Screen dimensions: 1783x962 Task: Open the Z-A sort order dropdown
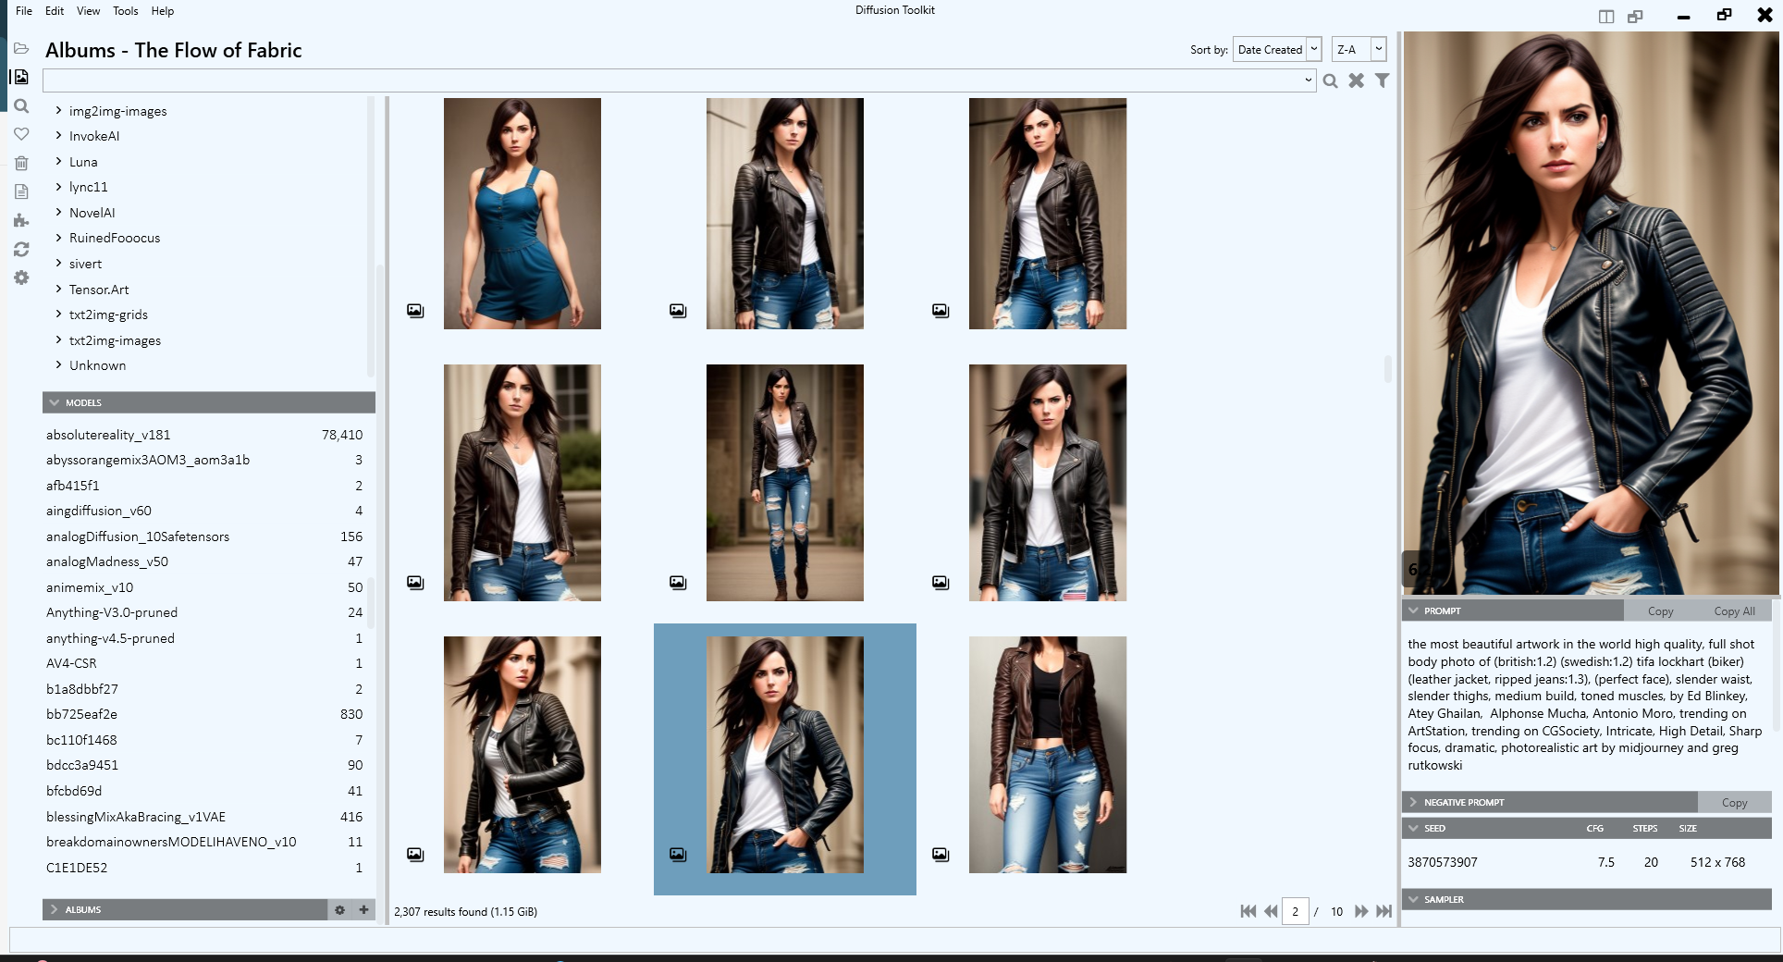1358,50
